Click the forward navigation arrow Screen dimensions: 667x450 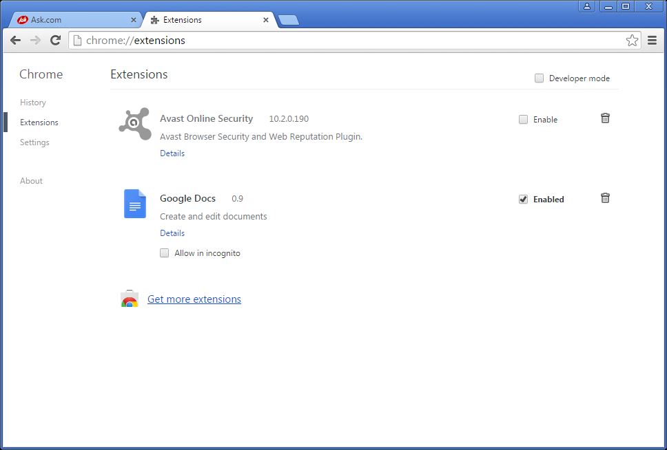click(35, 41)
